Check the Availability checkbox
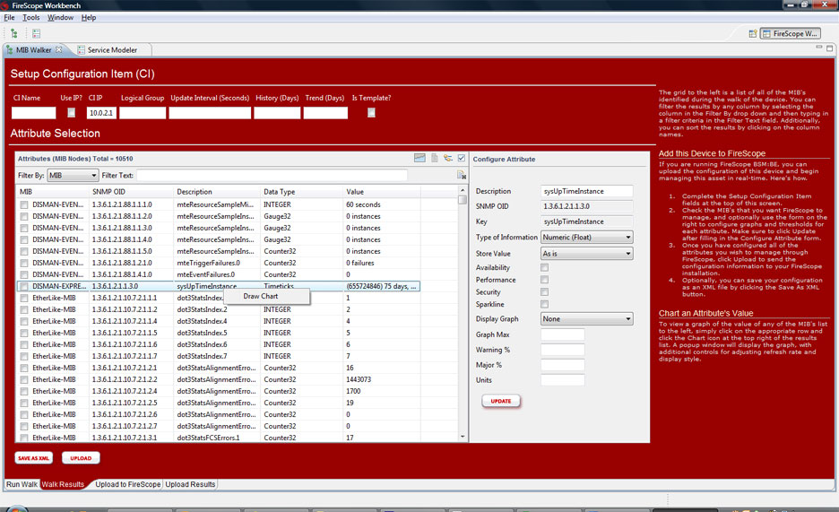Viewport: 839px width, 512px height. point(544,267)
